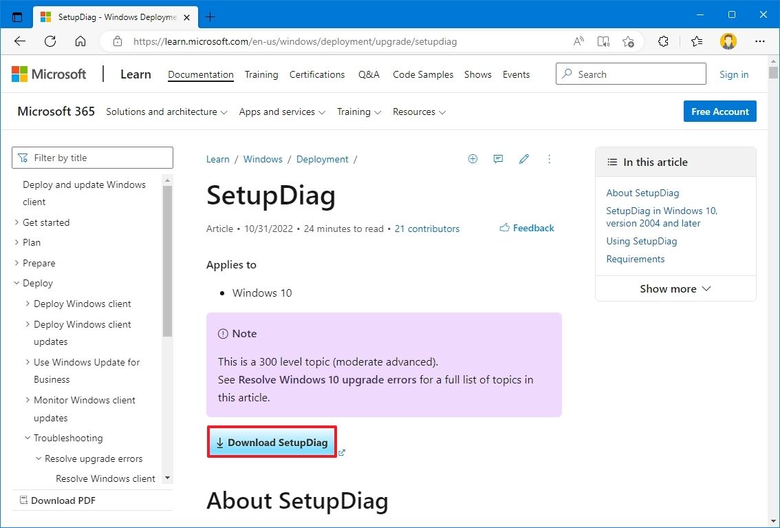Expand the Solutions and architecture dropdown
780x528 pixels.
(166, 112)
